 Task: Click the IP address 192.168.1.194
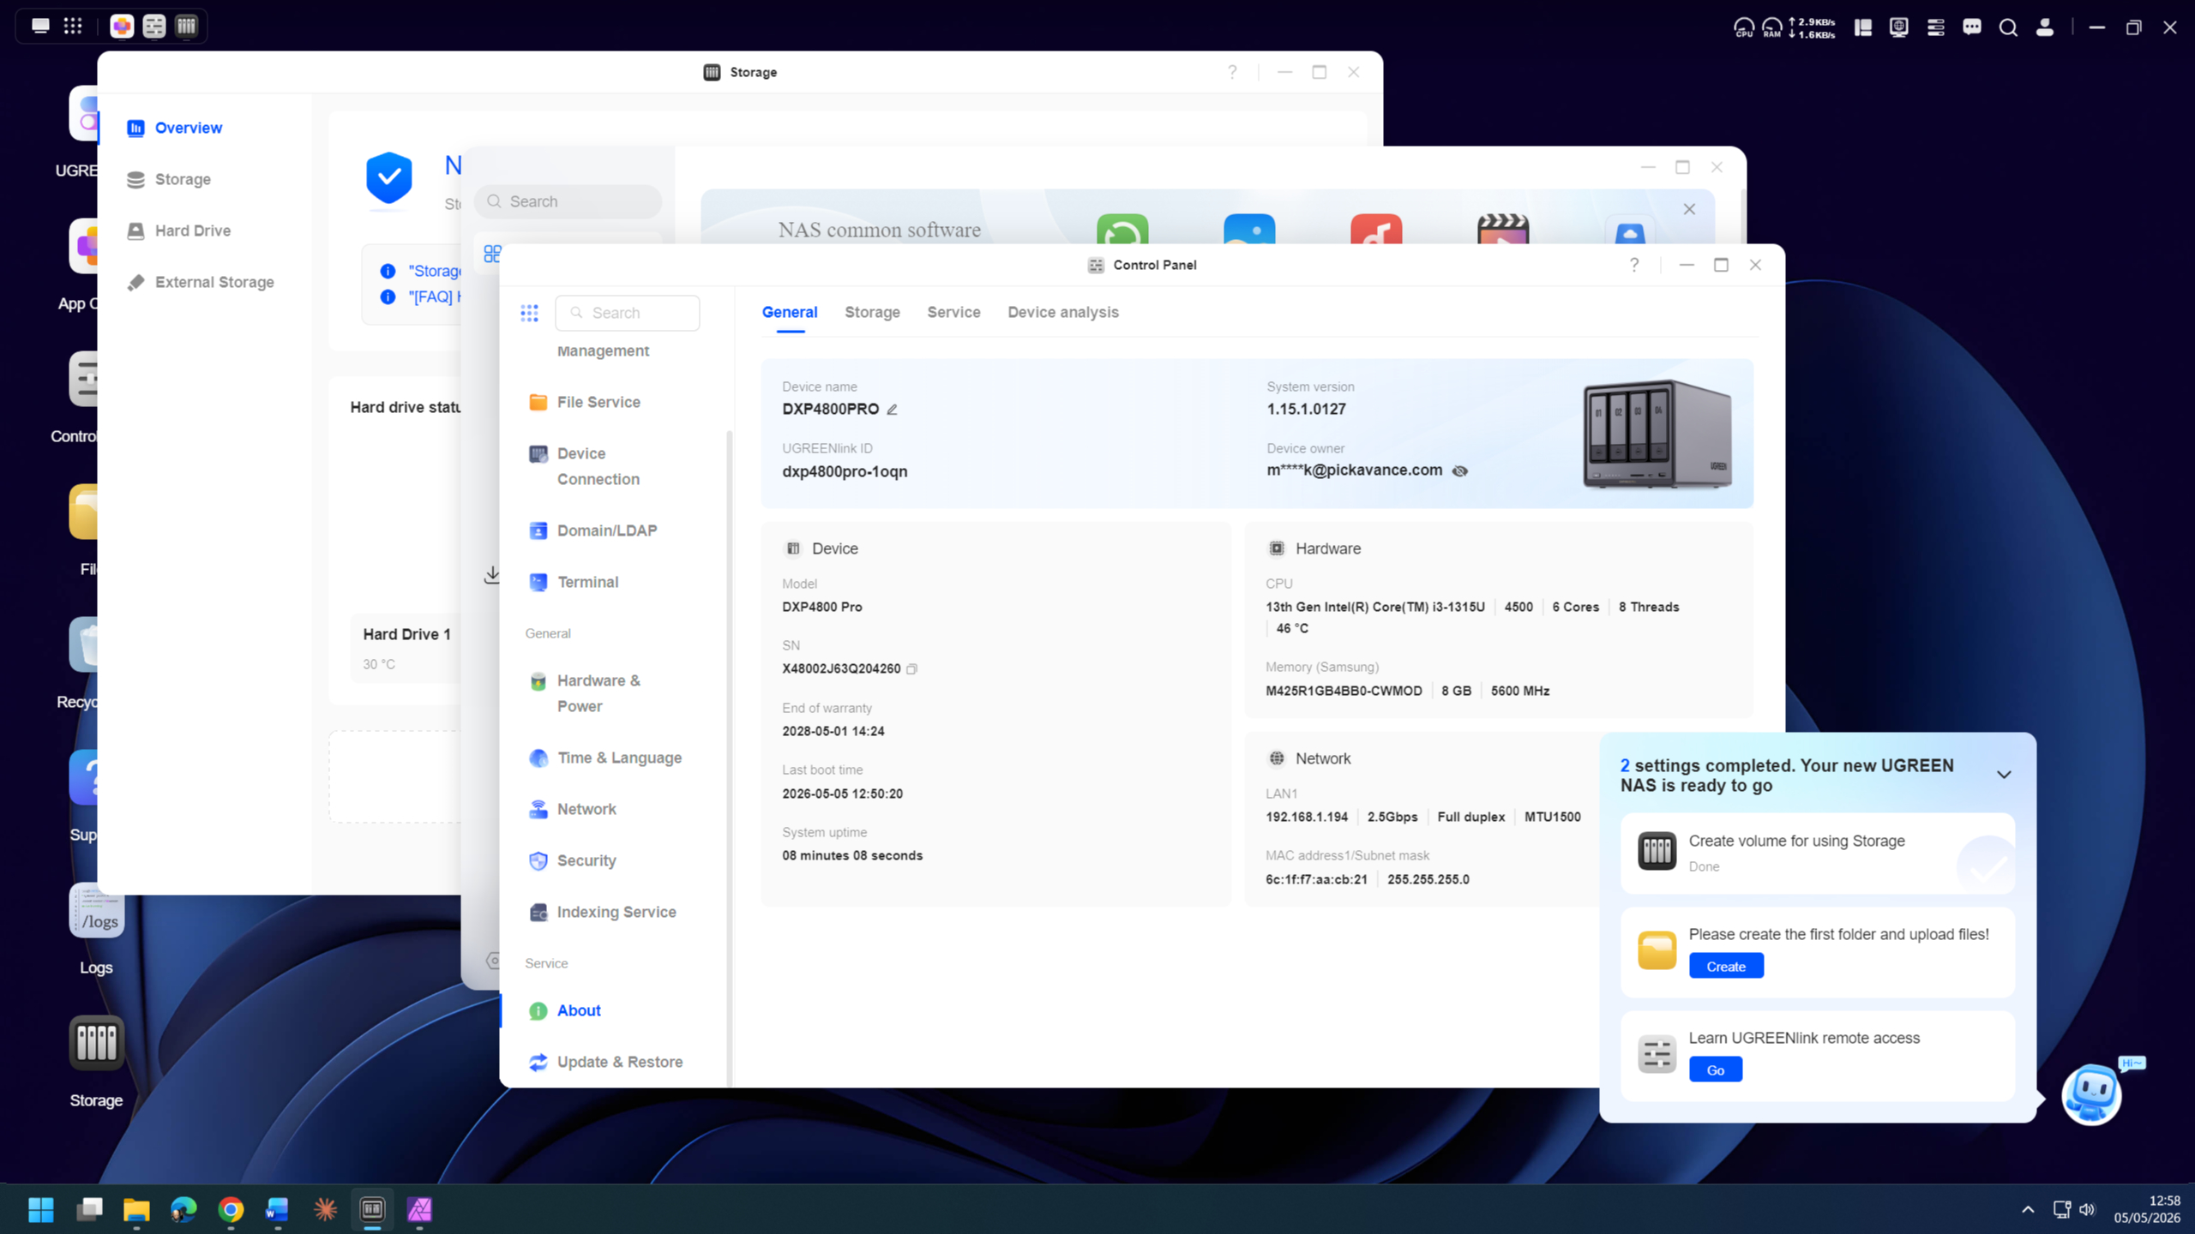[x=1307, y=817]
